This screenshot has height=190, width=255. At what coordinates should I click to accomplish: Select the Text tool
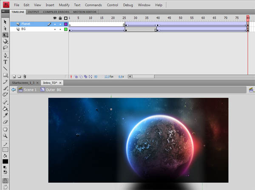point(5,62)
